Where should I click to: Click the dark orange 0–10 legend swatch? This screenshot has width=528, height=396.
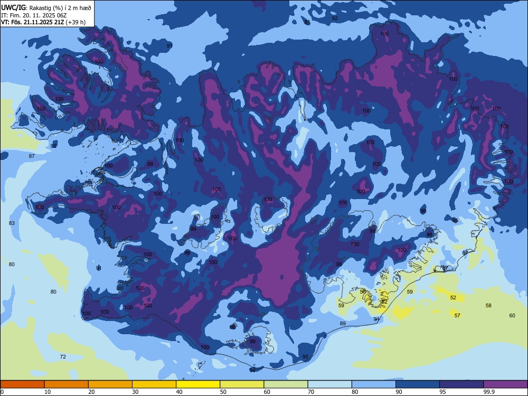[x=22, y=384]
